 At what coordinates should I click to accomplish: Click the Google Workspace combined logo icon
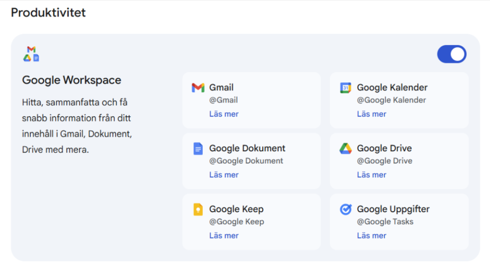[x=31, y=54]
